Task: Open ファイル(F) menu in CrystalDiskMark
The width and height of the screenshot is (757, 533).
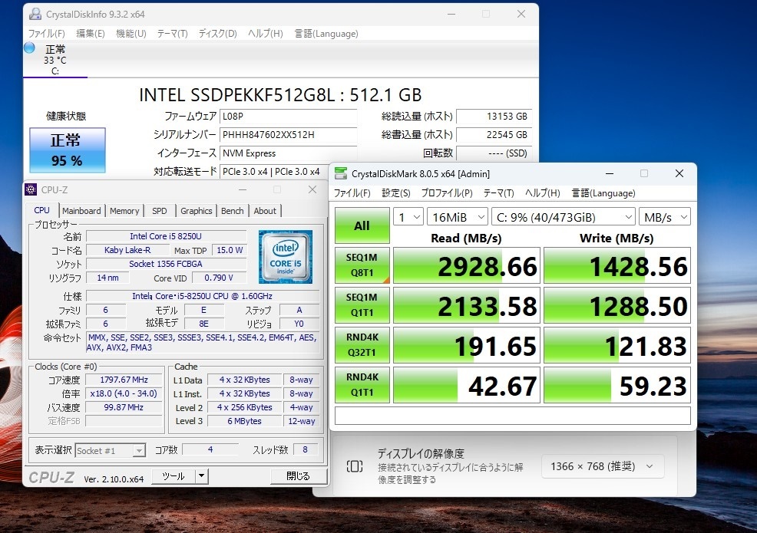Action: 352,193
